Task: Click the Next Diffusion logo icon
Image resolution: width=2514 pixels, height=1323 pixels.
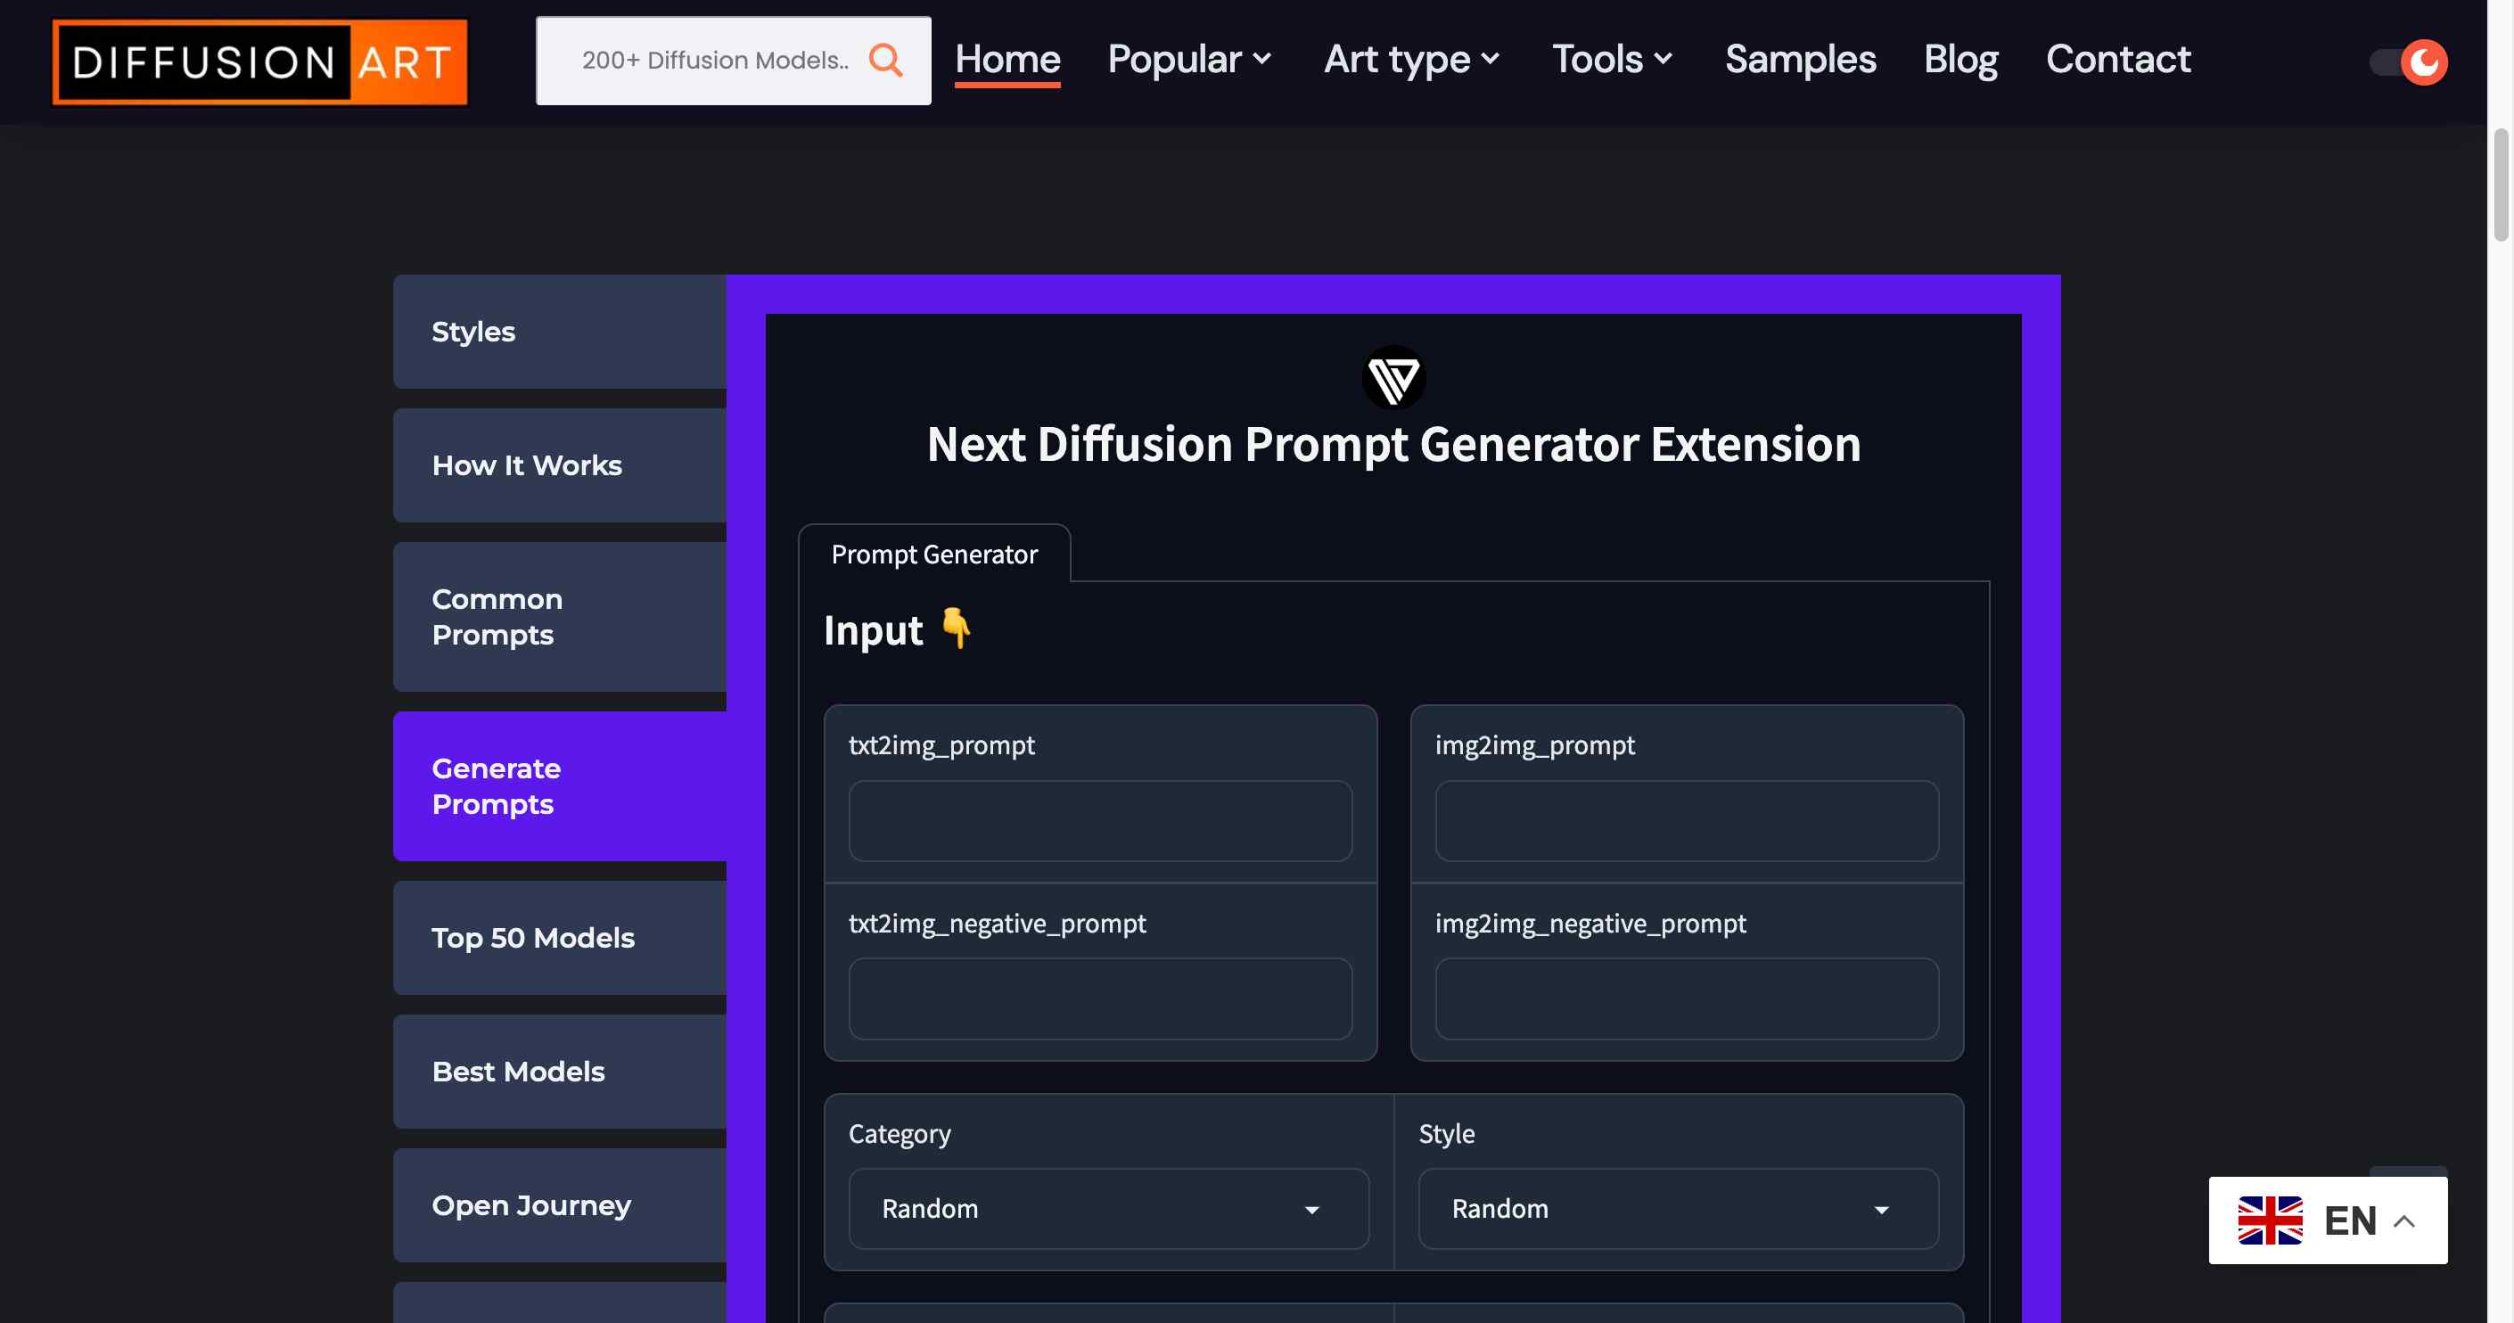Action: pyautogui.click(x=1393, y=378)
